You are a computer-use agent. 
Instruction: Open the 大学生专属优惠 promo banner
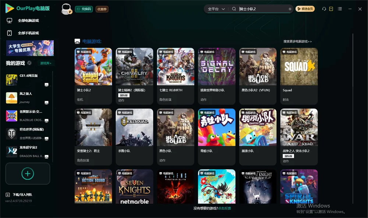[30, 48]
